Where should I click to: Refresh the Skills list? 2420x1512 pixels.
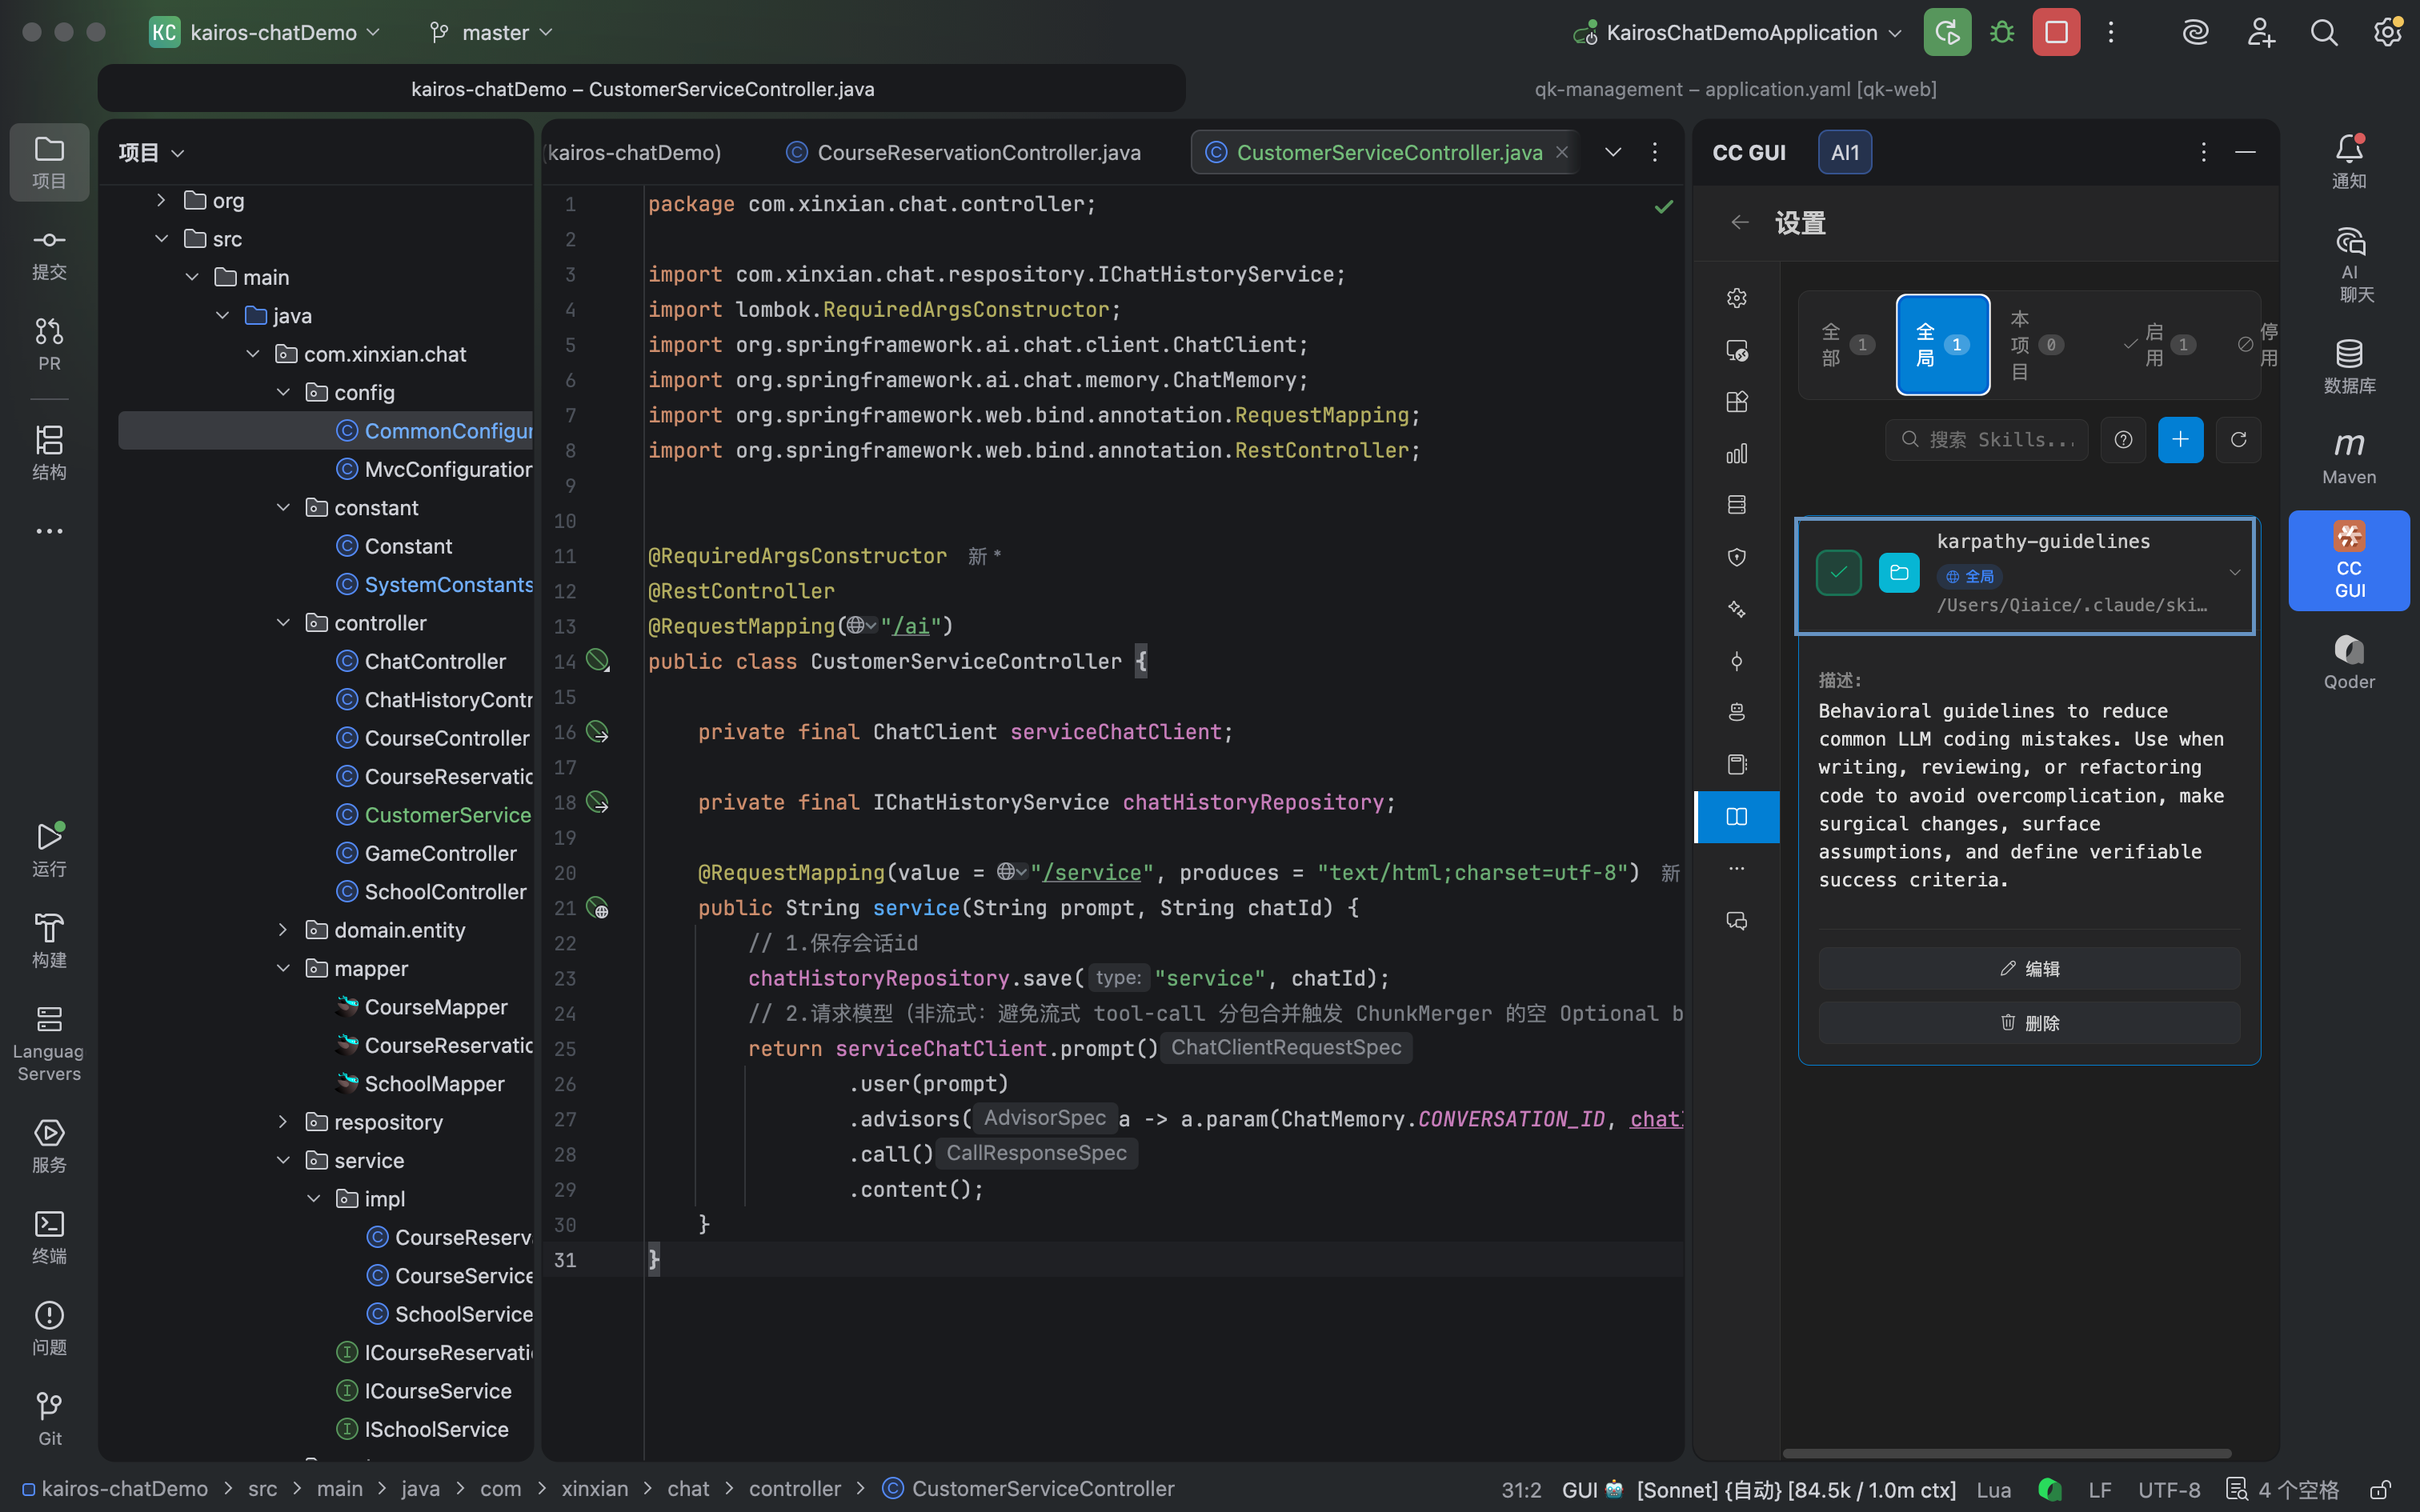(2238, 440)
